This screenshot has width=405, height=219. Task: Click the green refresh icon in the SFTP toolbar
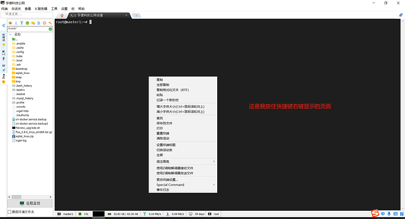click(28, 23)
